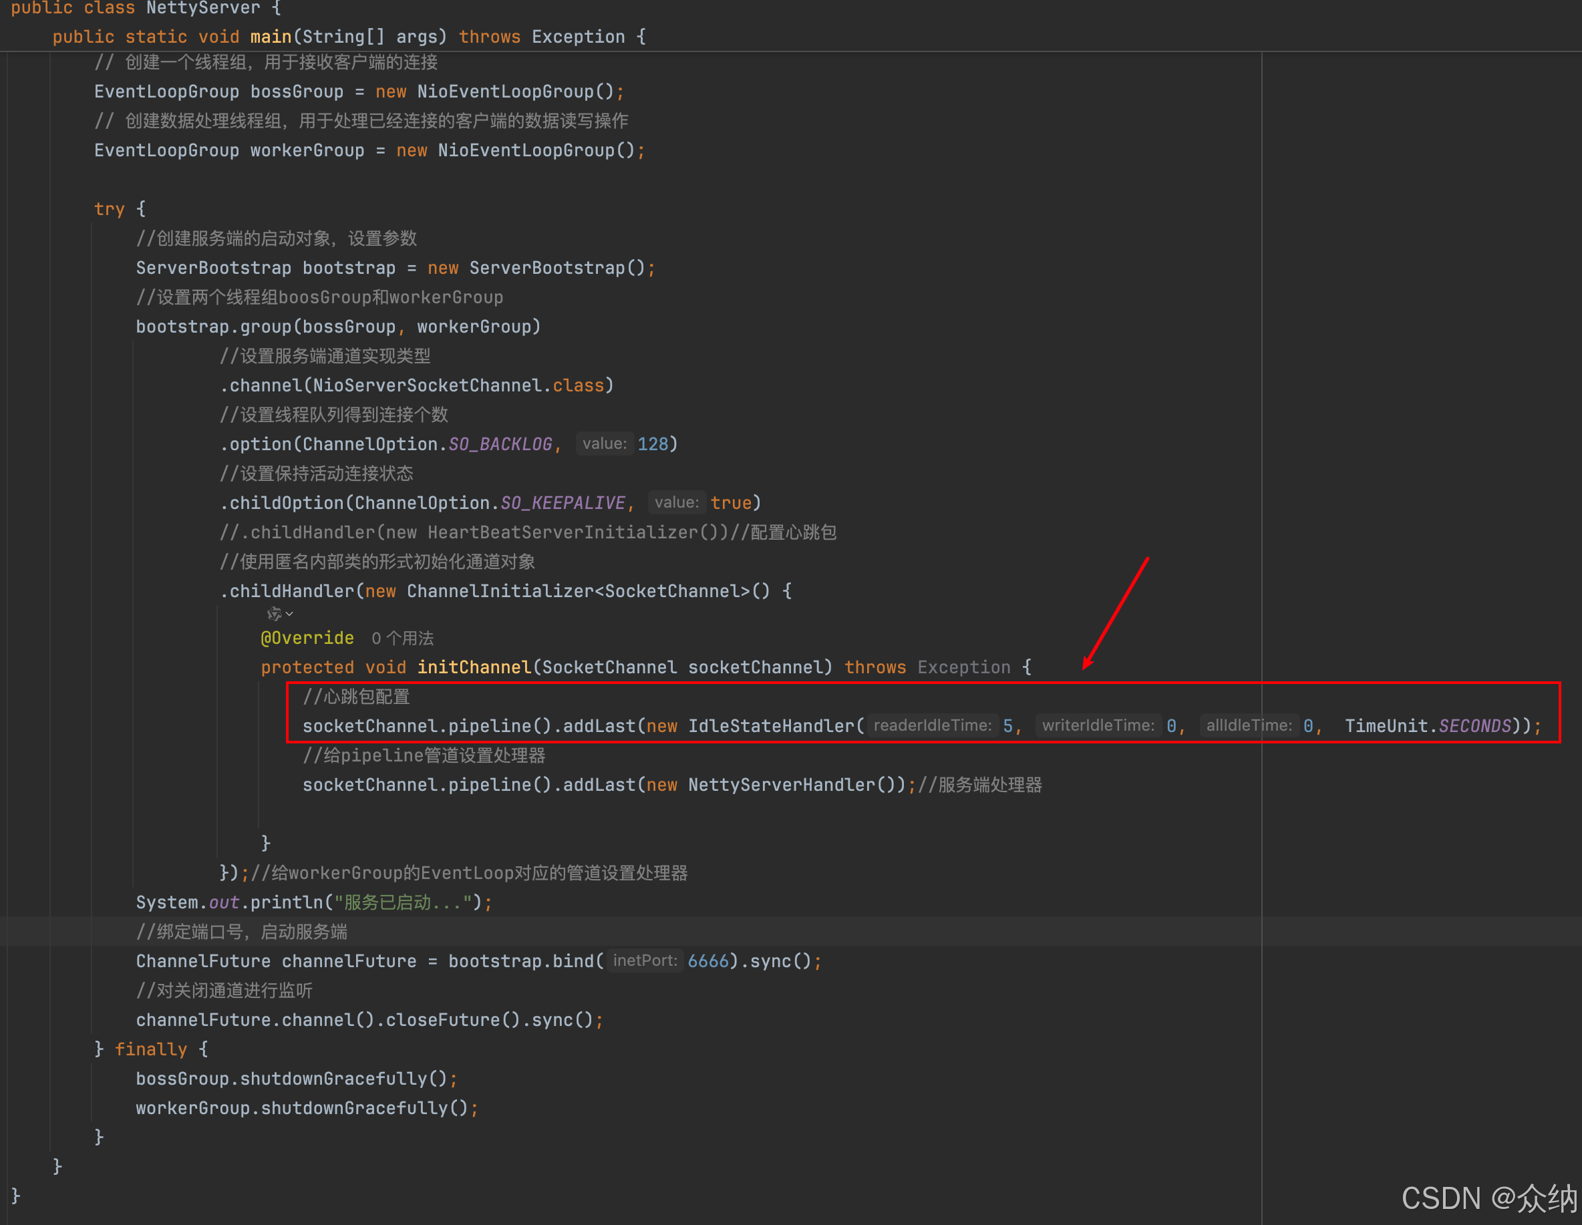Click the writerIdleTime parameter hint
The height and width of the screenshot is (1225, 1582).
[x=1098, y=725]
